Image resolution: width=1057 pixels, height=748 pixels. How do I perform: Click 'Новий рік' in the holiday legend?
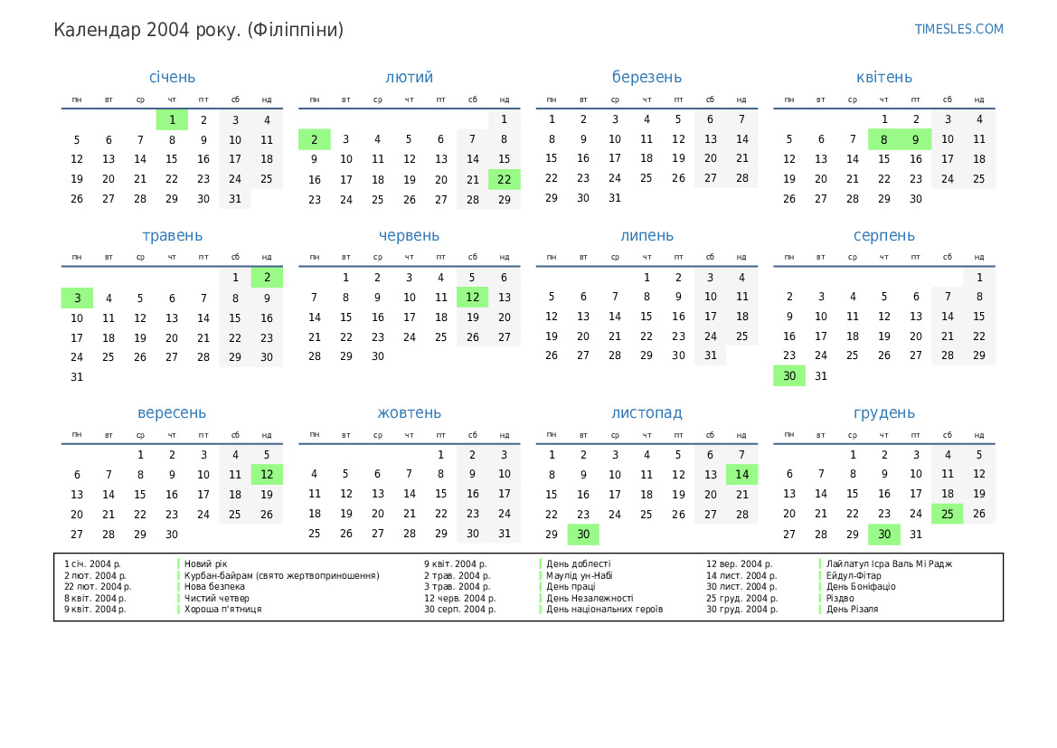206,563
